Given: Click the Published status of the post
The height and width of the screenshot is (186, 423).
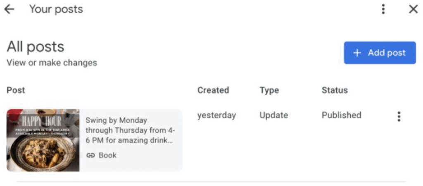Looking at the screenshot, I should point(341,115).
